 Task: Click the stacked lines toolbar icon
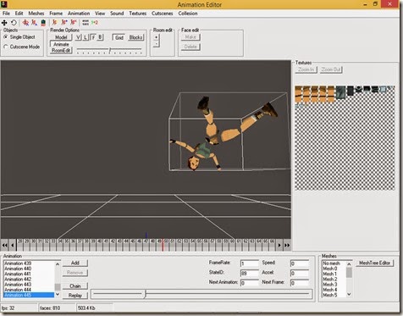tap(86, 23)
